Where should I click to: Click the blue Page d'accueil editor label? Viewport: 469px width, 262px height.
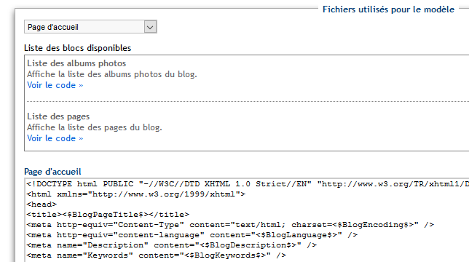click(52, 172)
